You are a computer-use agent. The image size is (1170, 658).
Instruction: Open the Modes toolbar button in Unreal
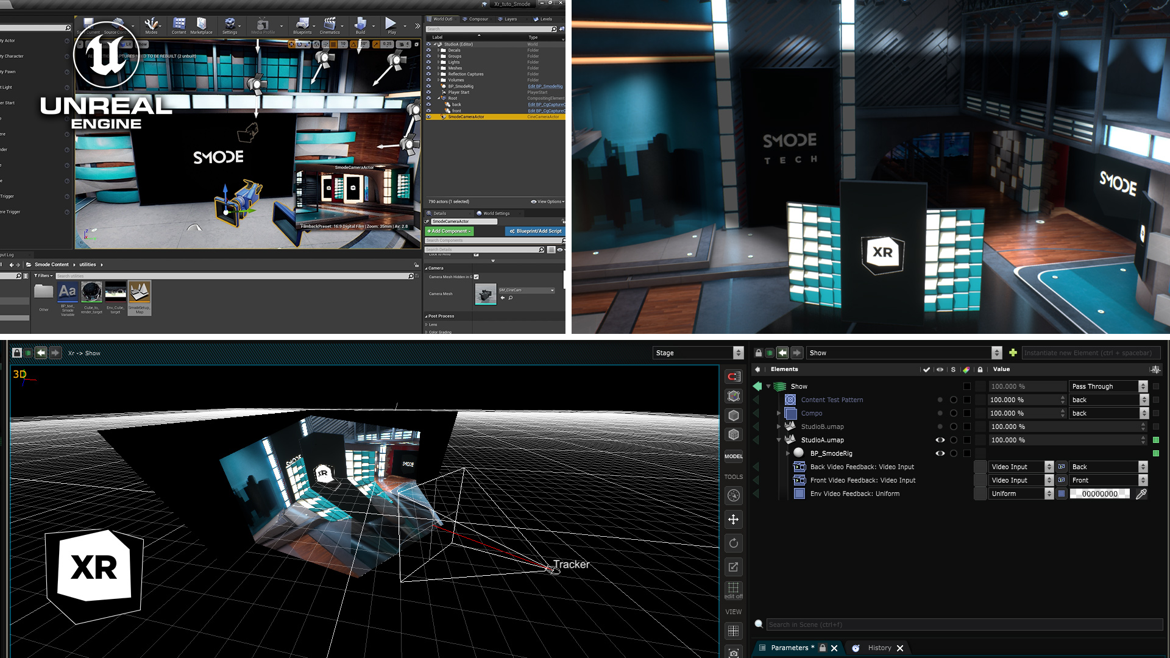151,26
